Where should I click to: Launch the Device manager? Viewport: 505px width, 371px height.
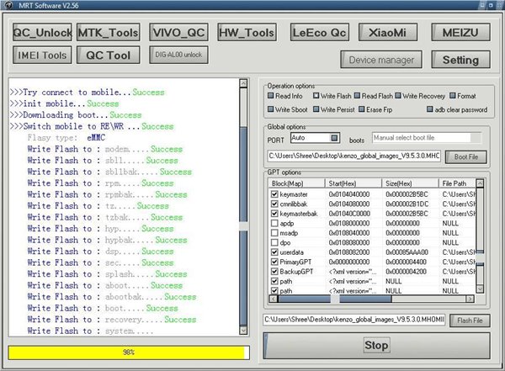click(x=381, y=60)
